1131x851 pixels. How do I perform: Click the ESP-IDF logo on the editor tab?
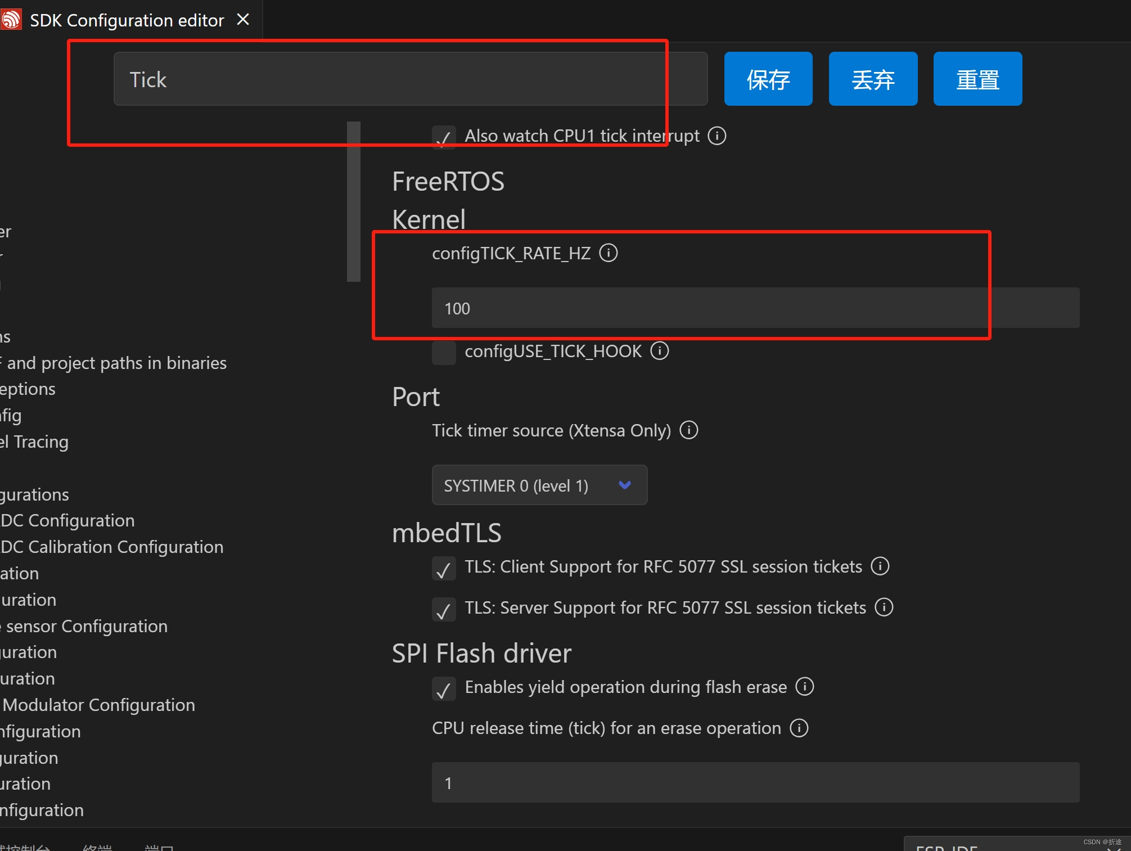10,19
